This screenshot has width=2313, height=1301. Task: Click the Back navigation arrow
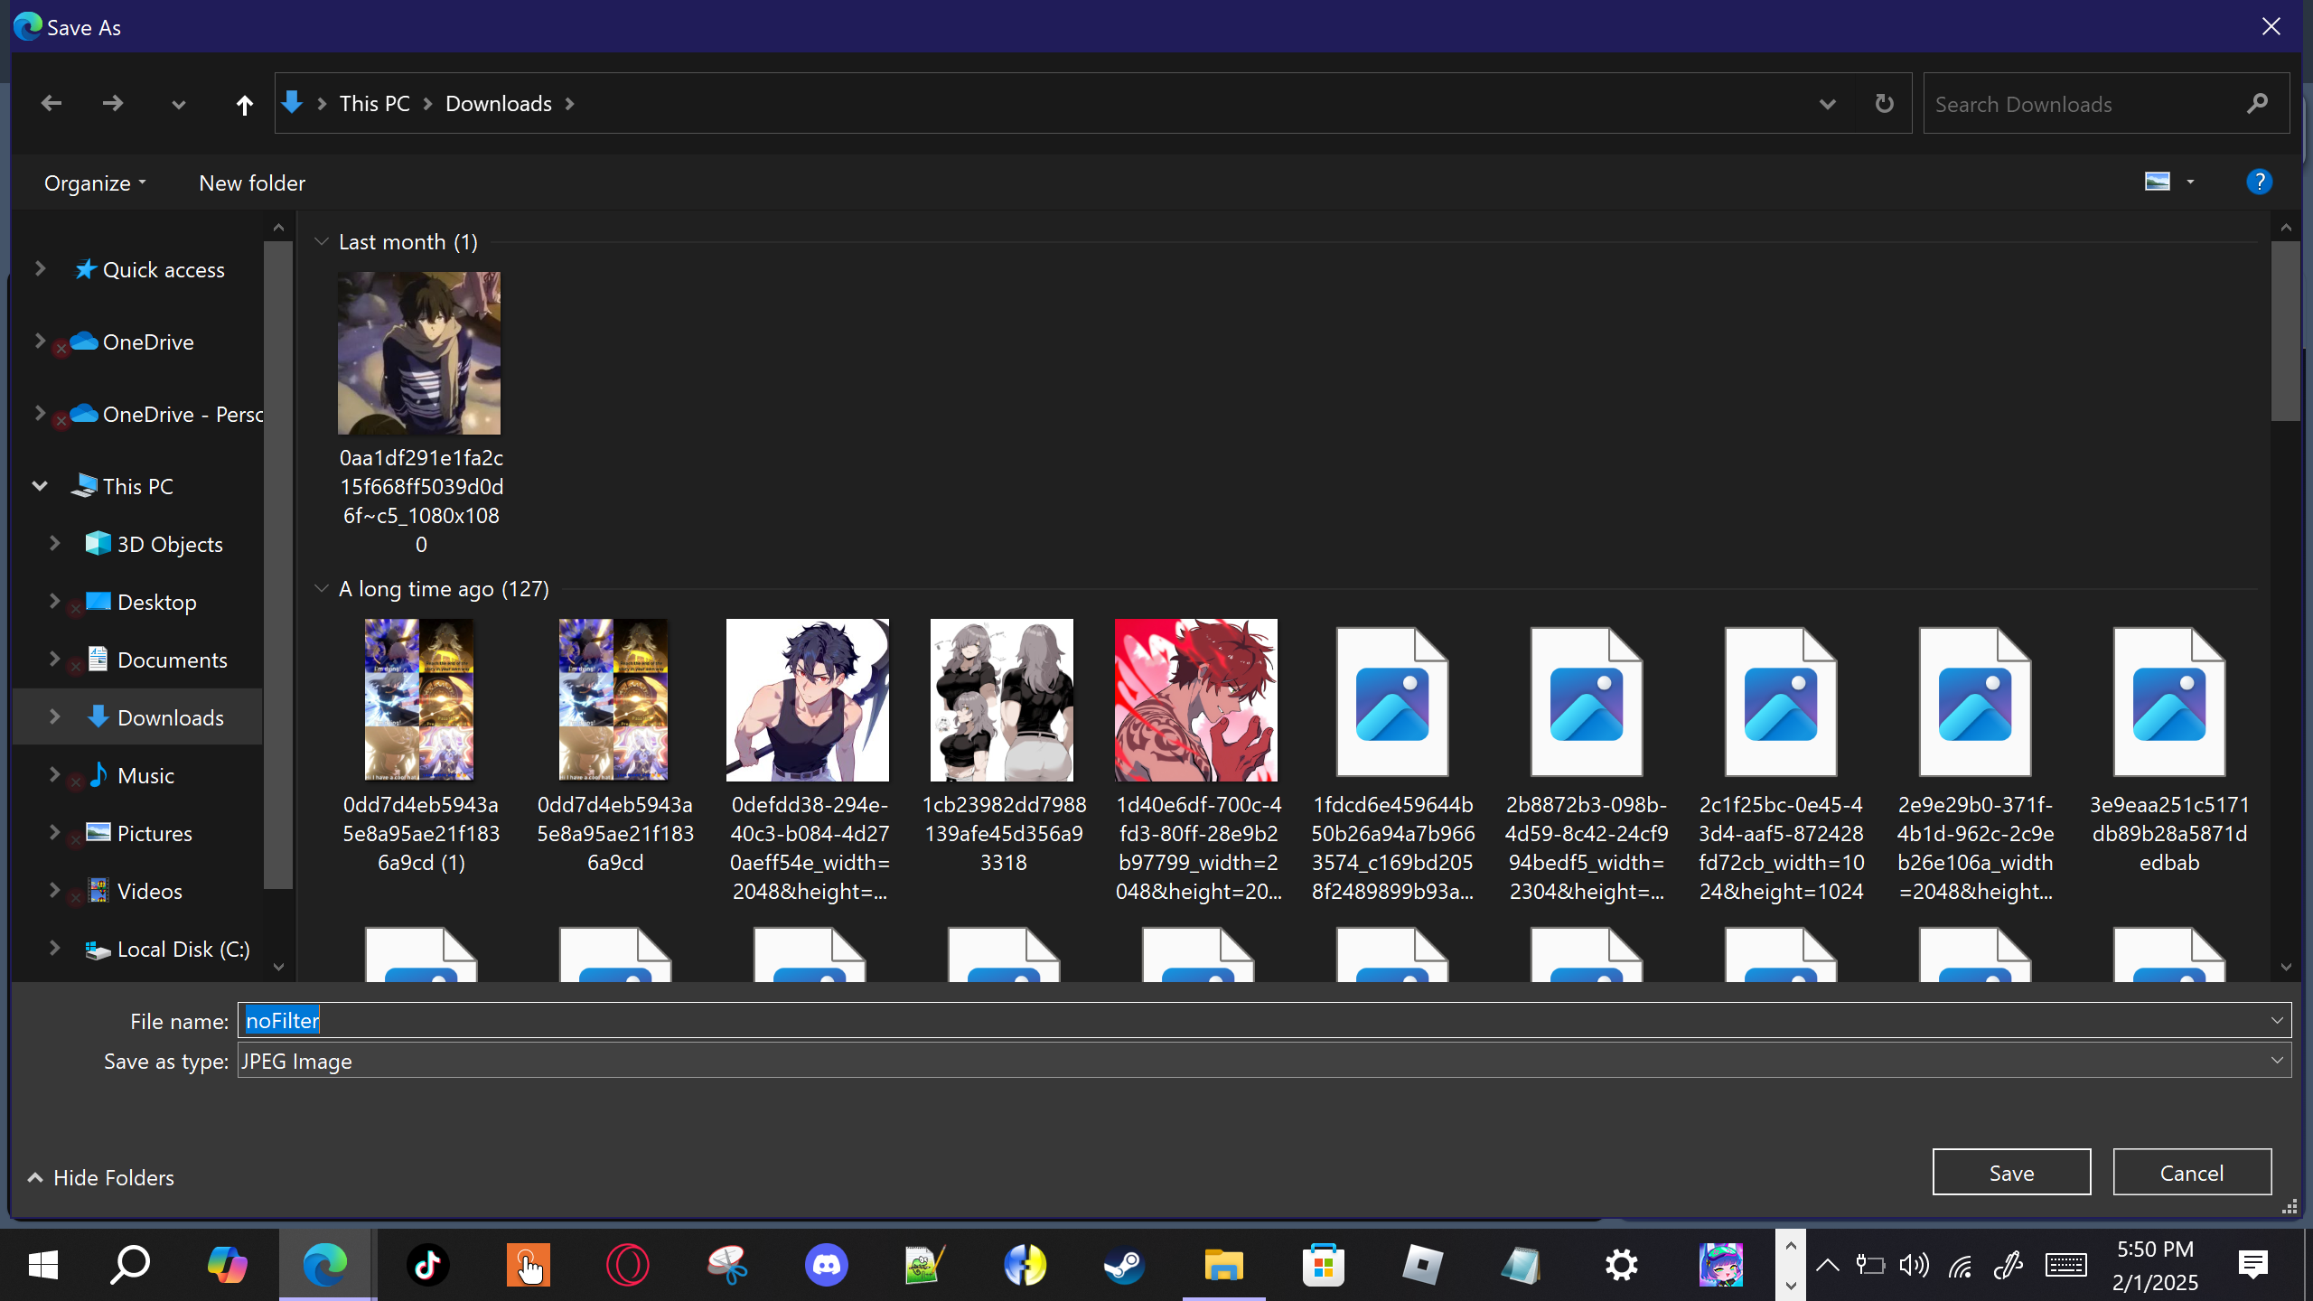52,104
